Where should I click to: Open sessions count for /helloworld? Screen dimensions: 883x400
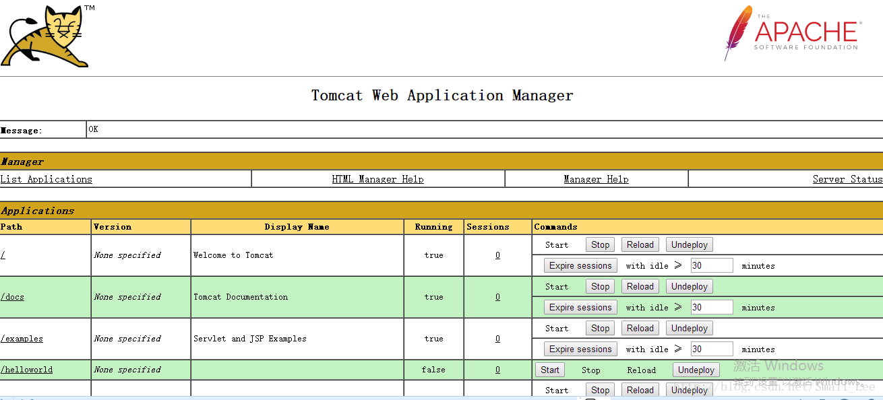point(497,370)
